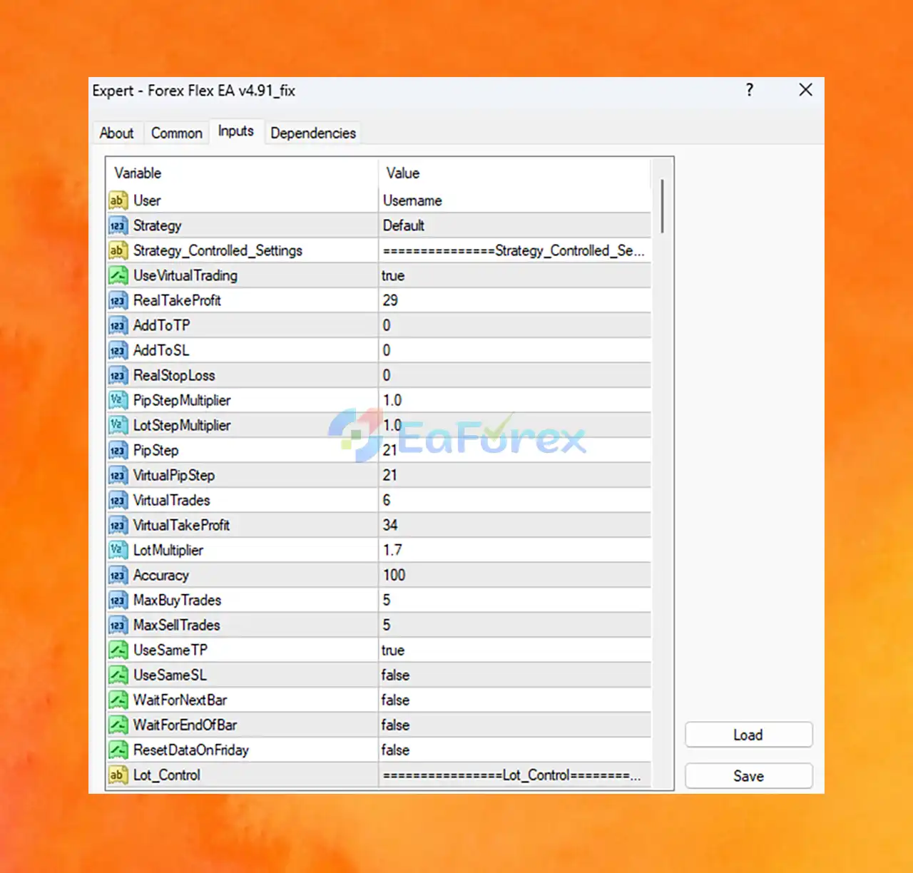Click the string icon beside Lot_Control
The image size is (913, 873).
pyautogui.click(x=118, y=775)
